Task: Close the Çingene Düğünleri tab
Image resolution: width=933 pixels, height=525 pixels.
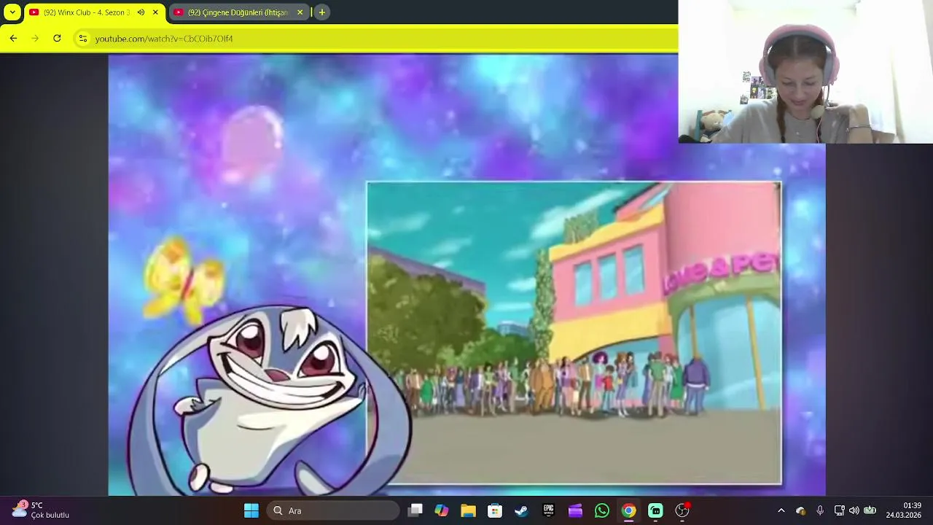Action: [x=300, y=12]
